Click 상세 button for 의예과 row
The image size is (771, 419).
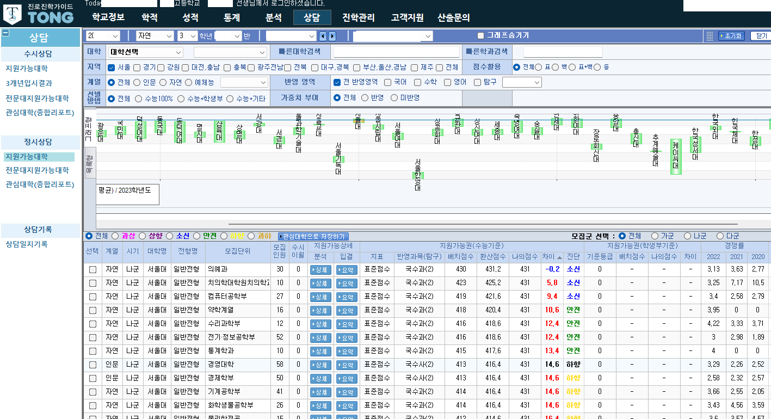[x=320, y=270]
